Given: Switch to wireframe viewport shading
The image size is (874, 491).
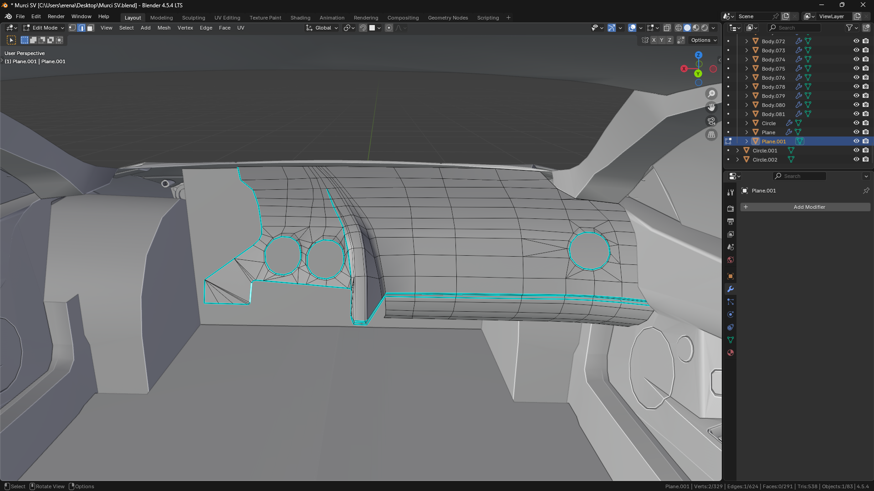Looking at the screenshot, I should (x=678, y=28).
